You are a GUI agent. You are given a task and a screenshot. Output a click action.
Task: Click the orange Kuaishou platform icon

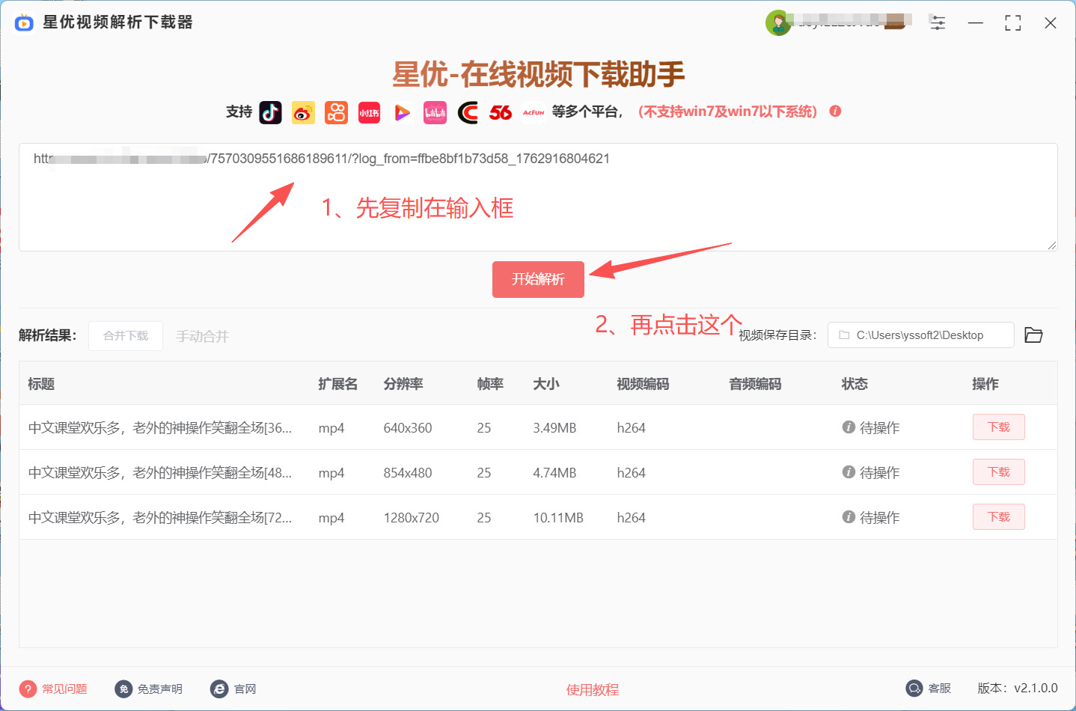[x=336, y=112]
